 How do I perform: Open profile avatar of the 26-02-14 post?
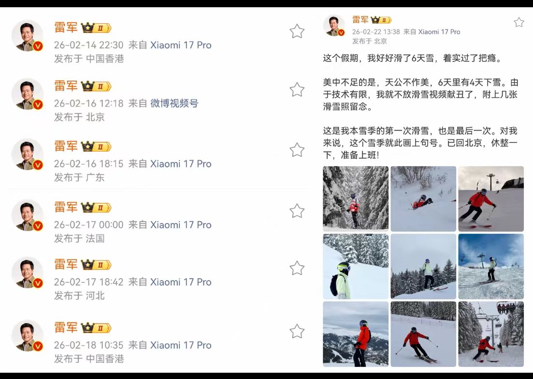27,36
